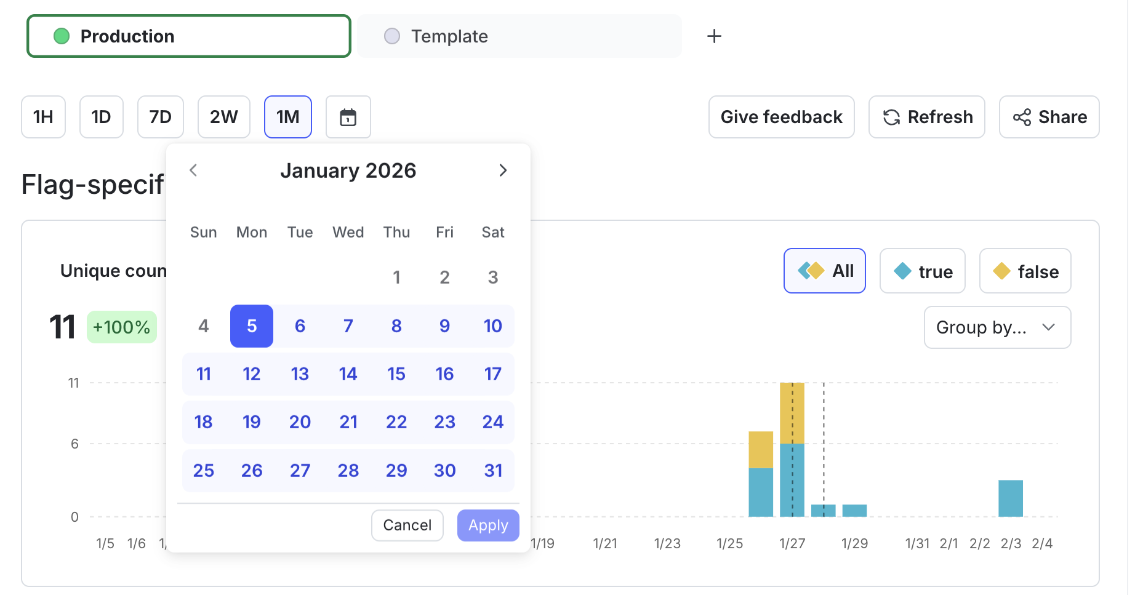1135x595 pixels.
Task: Enable the Template environment radio button
Action: click(x=392, y=36)
